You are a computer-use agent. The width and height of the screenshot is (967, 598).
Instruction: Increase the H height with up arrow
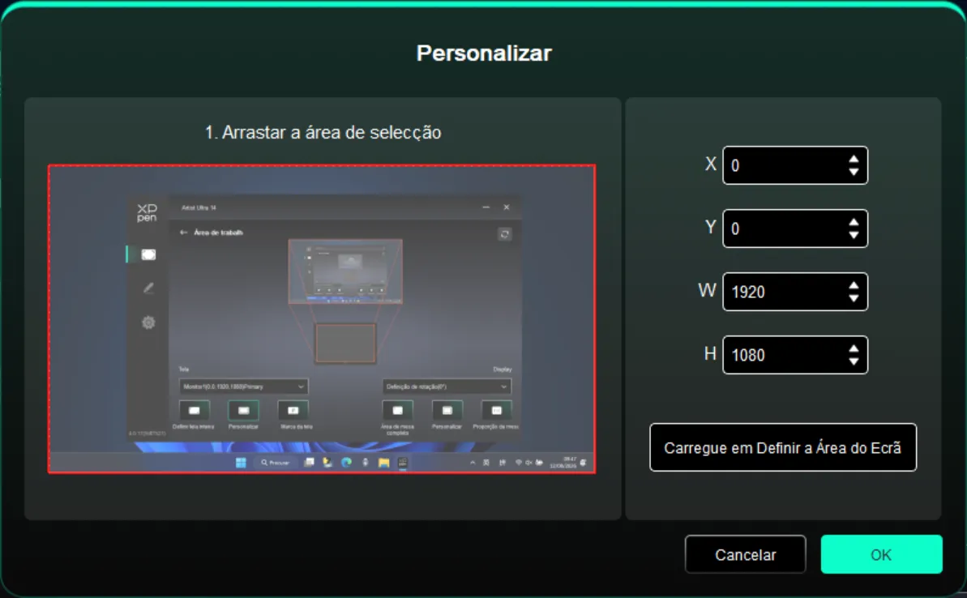[x=854, y=349]
